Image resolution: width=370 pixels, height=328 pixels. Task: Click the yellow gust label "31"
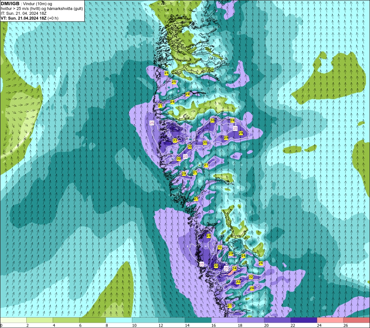(x=220, y=247)
